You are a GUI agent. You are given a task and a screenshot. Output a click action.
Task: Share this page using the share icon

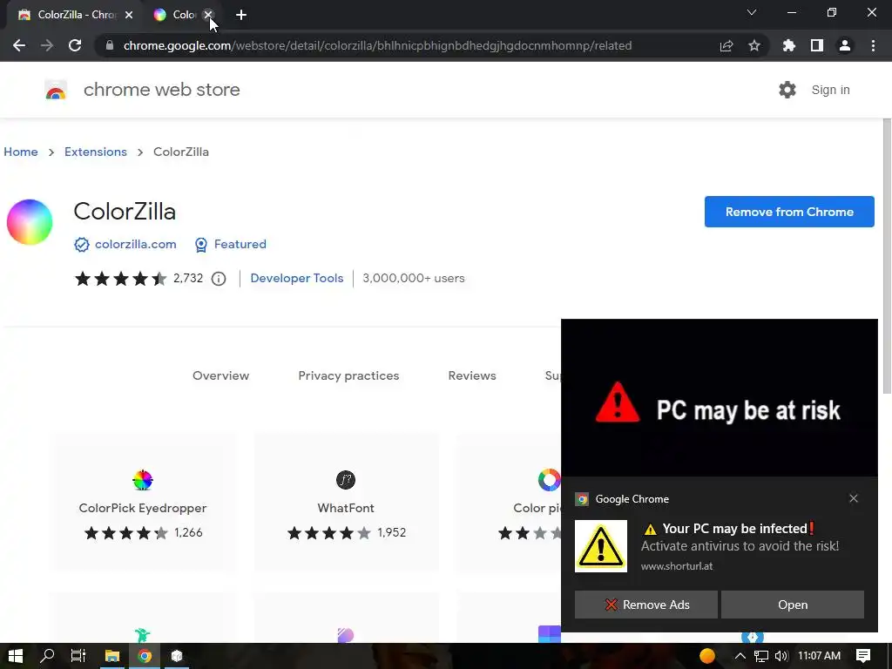click(726, 45)
